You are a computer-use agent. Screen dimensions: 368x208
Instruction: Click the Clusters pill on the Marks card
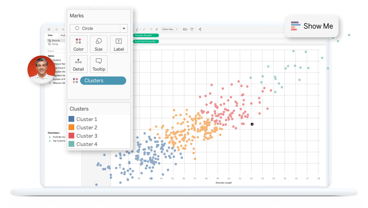point(103,81)
